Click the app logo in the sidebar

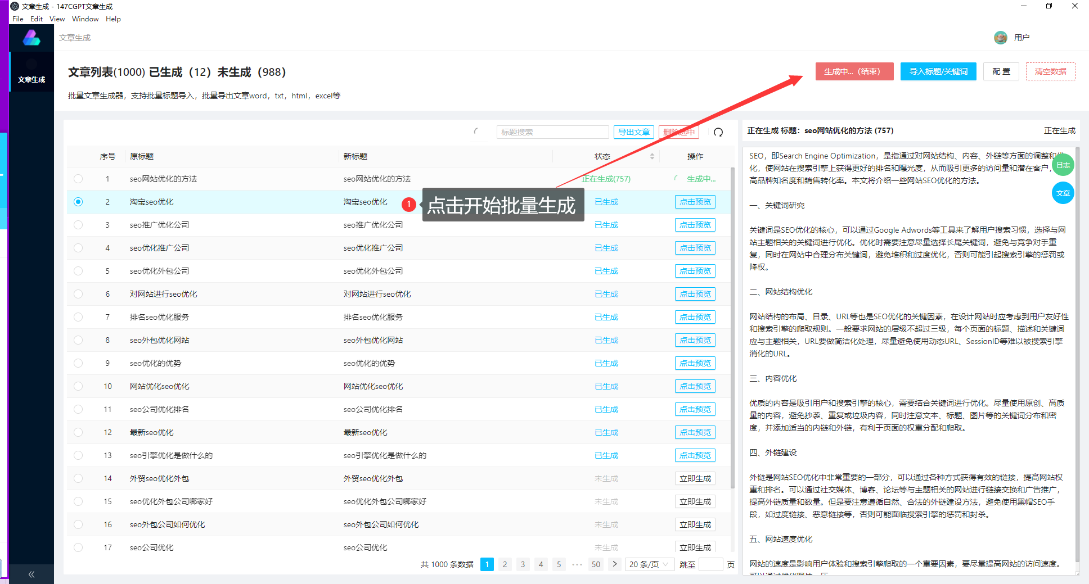[x=31, y=38]
